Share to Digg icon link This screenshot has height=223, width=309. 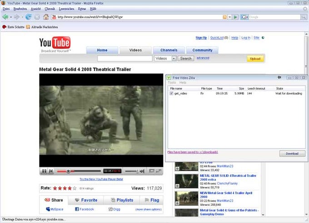coord(115,209)
